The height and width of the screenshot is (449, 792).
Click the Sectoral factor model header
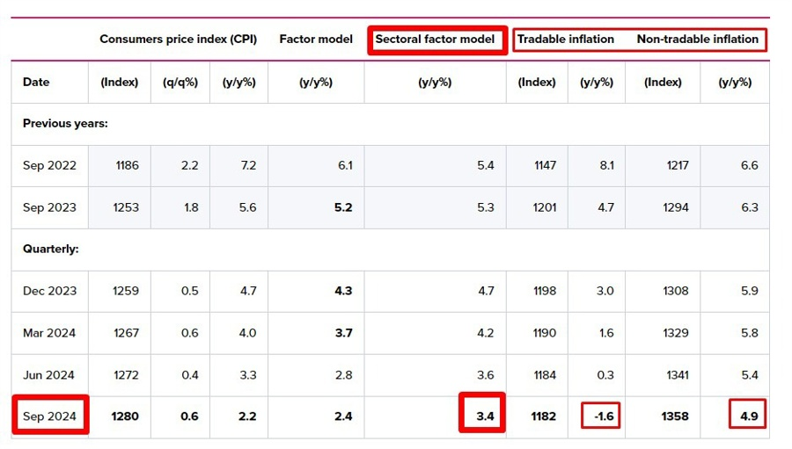click(x=435, y=40)
